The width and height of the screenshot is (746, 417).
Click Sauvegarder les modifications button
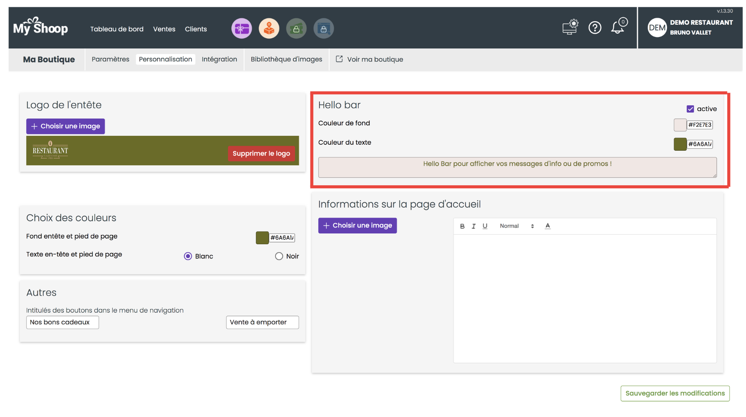[x=675, y=393]
